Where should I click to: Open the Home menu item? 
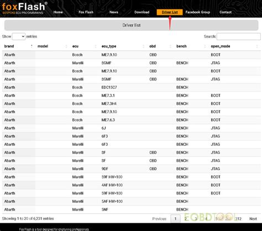58,12
